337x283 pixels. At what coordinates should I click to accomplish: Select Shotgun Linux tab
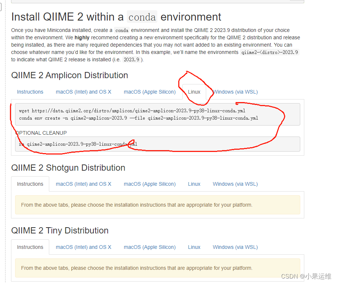point(194,184)
